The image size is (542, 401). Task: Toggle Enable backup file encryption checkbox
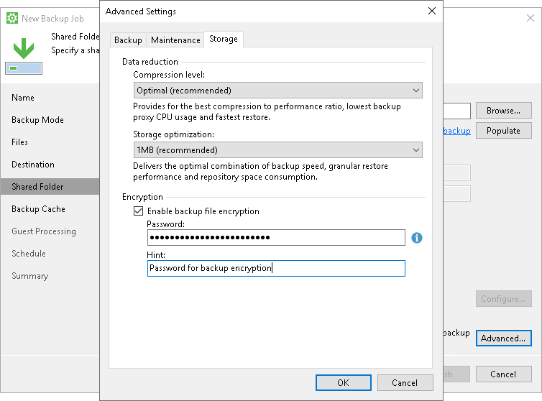tap(138, 211)
